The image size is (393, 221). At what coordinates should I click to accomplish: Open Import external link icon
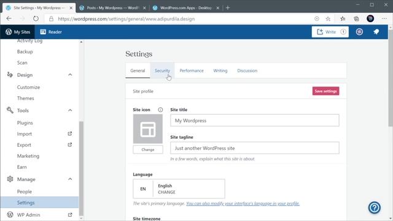click(x=70, y=134)
